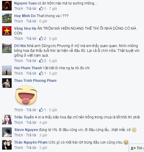144x152 pixels.
Task: Click the large tongue-out emoji sticker
Action: 26,95
